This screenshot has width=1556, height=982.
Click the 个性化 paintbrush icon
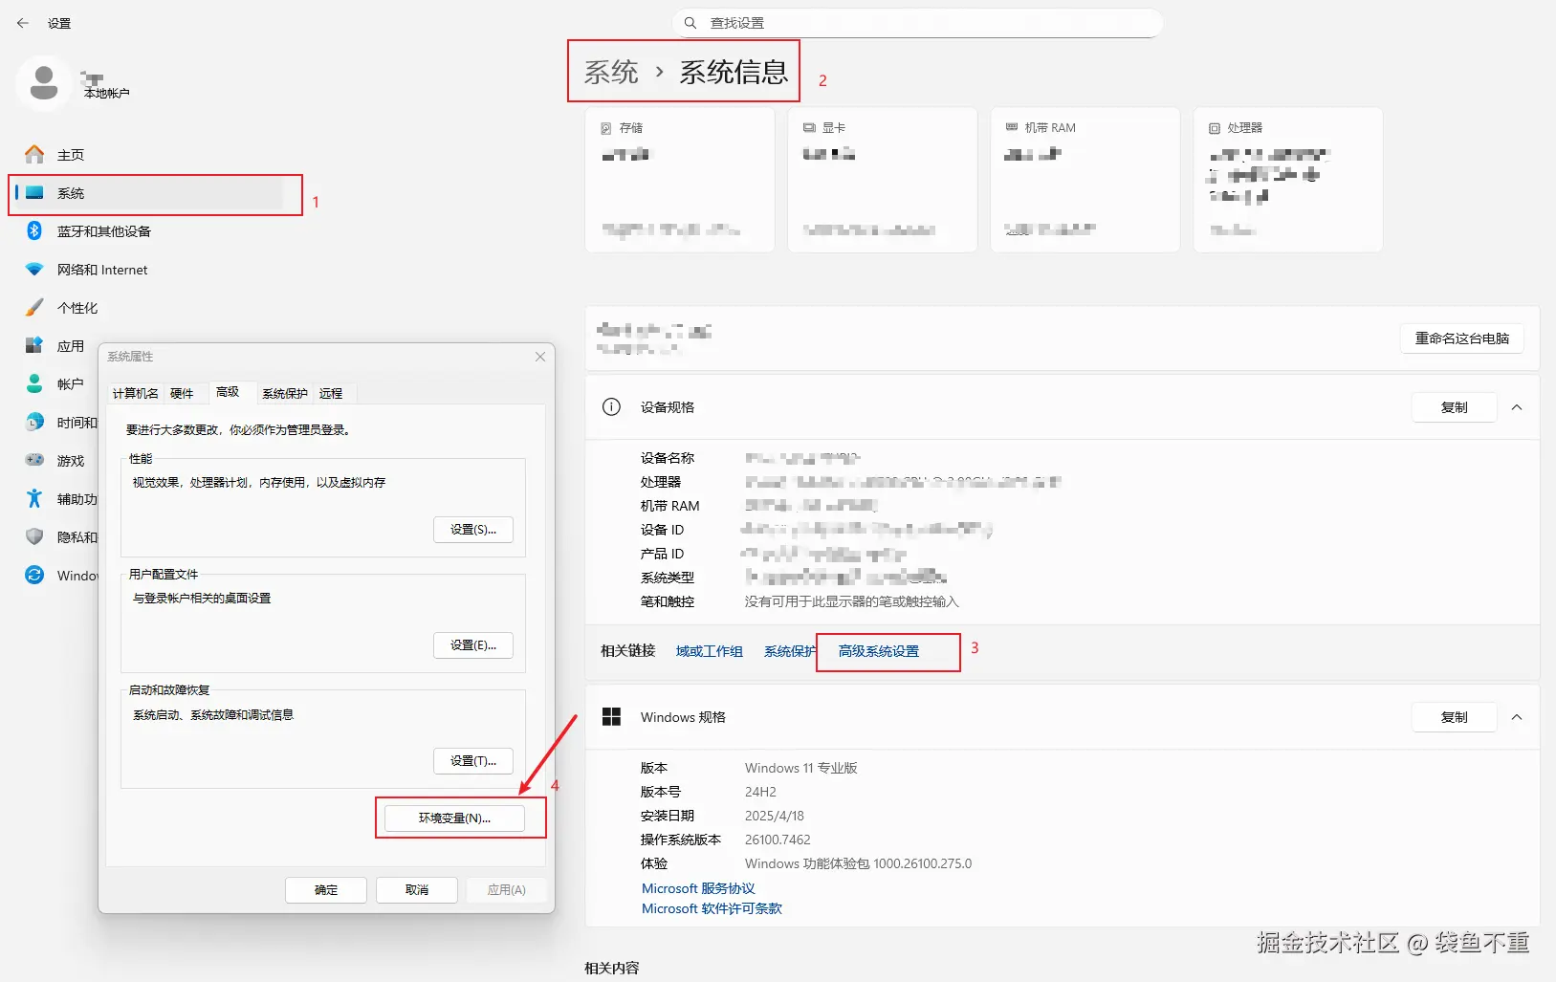tap(34, 307)
